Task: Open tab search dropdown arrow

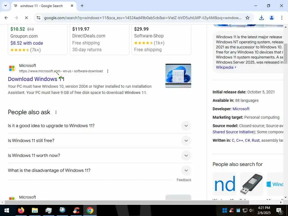Action: tap(6, 6)
